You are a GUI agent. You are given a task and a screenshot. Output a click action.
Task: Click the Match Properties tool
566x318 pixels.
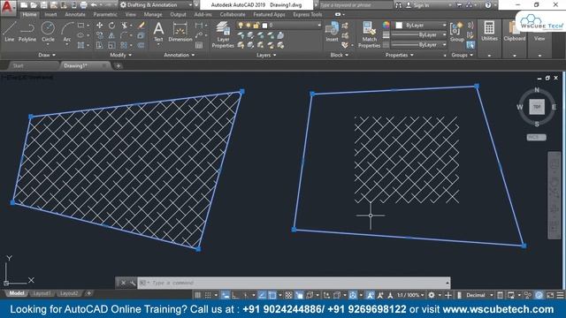(369, 34)
